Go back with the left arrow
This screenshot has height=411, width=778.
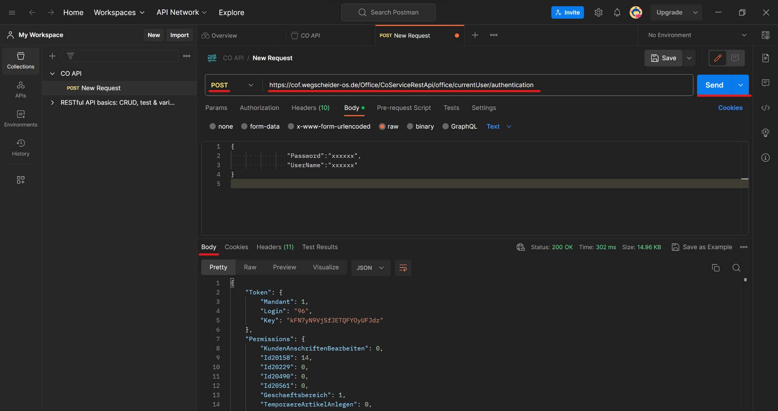click(32, 12)
